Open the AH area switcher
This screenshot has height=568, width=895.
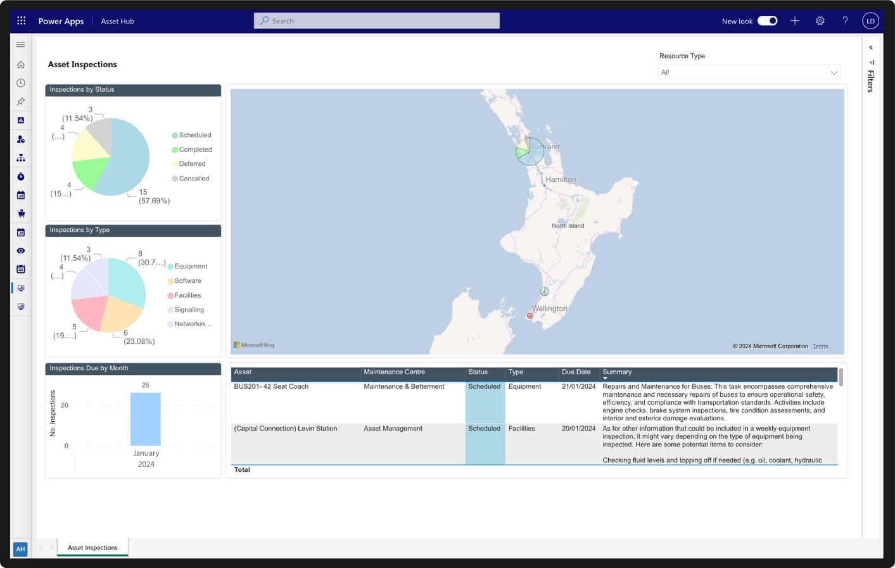click(x=20, y=549)
